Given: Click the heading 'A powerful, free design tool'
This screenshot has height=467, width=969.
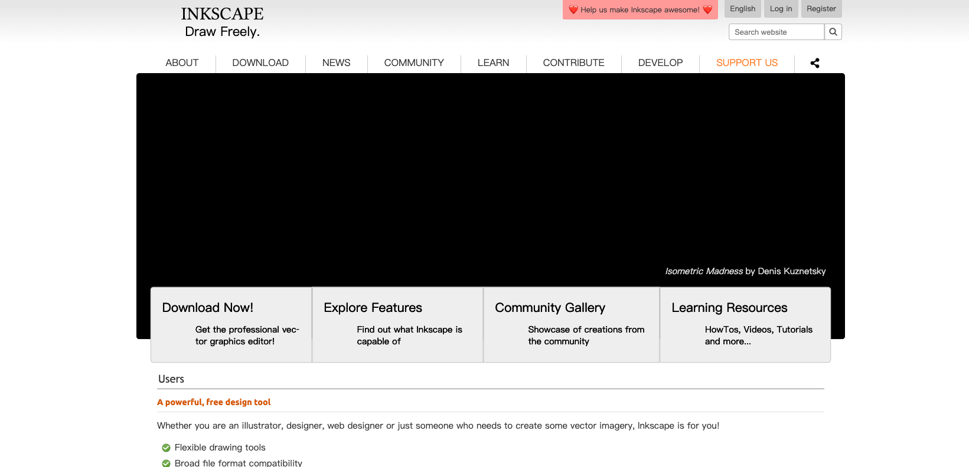Looking at the screenshot, I should click(214, 402).
